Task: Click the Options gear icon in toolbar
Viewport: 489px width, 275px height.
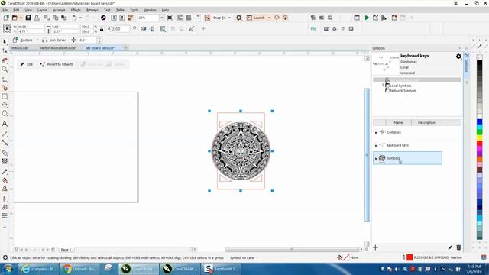Action: coord(239,18)
